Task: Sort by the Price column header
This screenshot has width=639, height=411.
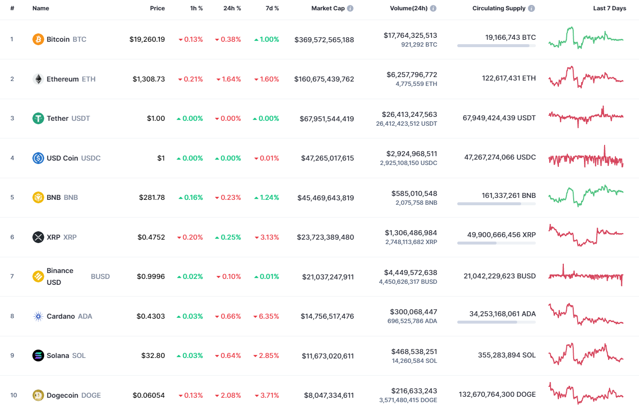Action: [157, 8]
